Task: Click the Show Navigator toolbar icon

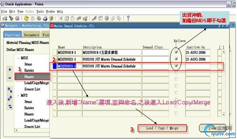Action: [x=17, y=18]
